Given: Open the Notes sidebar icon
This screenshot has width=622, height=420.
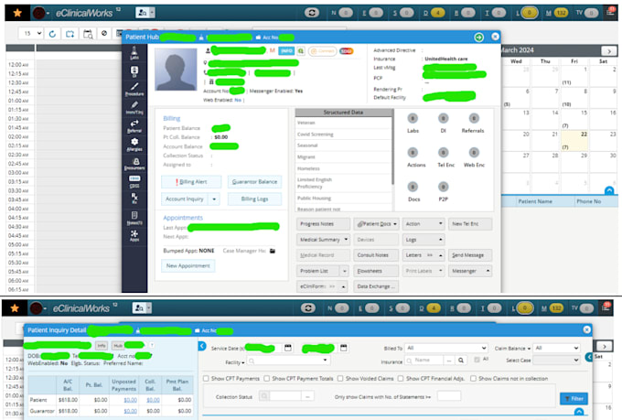Looking at the screenshot, I should (134, 218).
